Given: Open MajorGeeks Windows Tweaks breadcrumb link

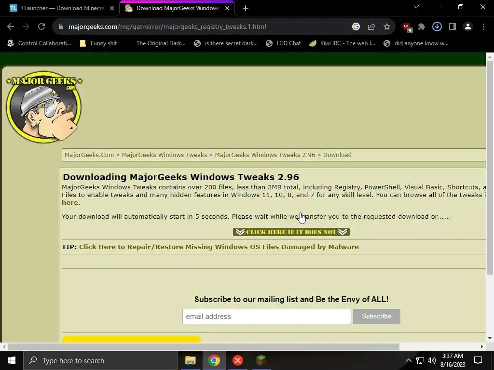Looking at the screenshot, I should pos(165,155).
